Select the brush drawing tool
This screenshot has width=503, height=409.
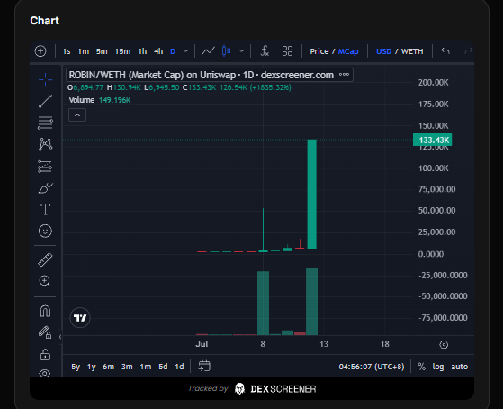tap(45, 188)
